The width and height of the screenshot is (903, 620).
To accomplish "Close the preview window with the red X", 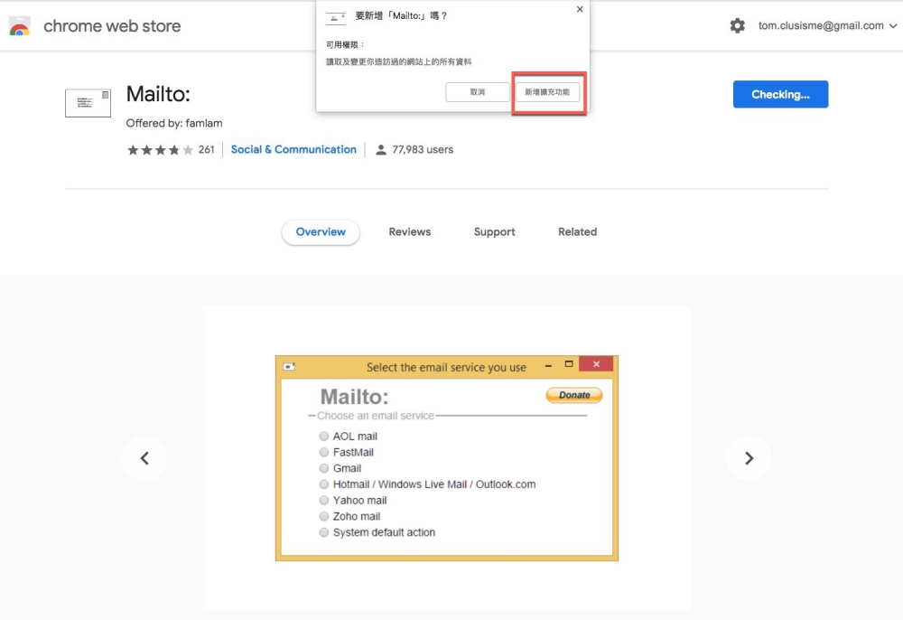I will 596,364.
